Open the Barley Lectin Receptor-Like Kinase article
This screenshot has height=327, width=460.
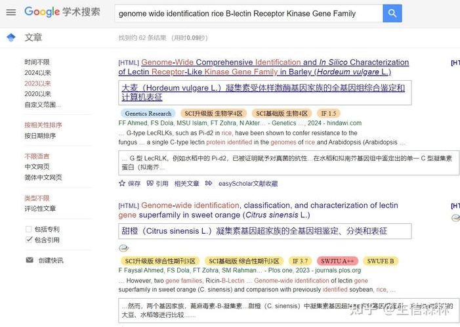(x=262, y=67)
